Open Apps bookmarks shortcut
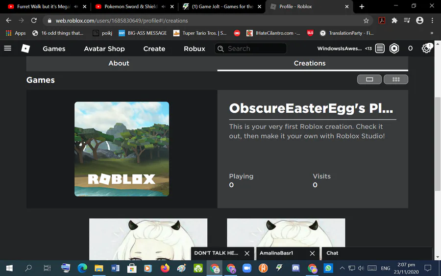This screenshot has height=276, width=441. (16, 33)
